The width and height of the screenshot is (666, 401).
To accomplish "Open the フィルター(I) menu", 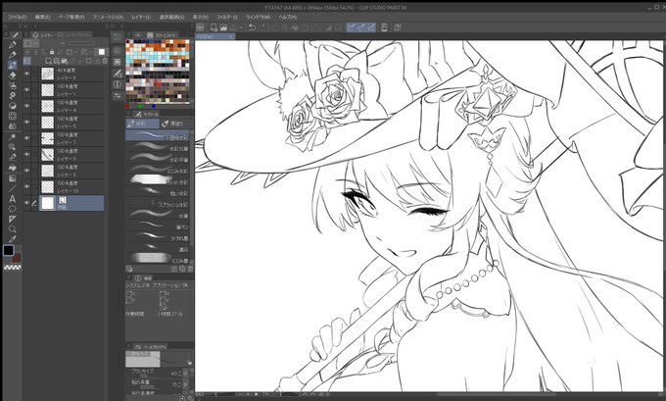I will [x=227, y=17].
